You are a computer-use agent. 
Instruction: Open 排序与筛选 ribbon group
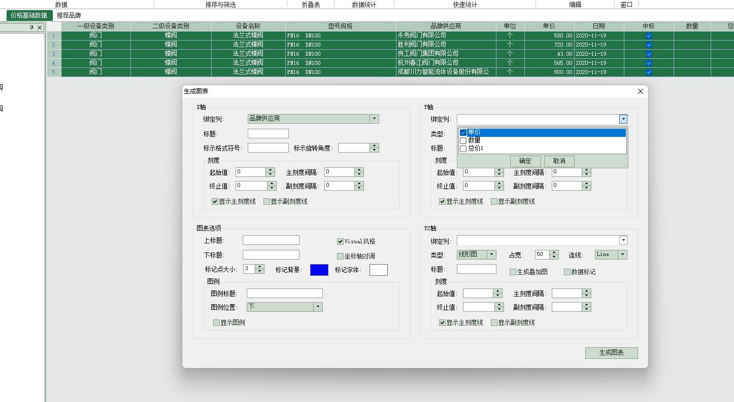[221, 5]
